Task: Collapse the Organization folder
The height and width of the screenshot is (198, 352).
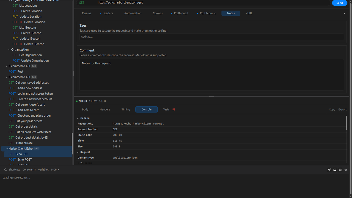Action: tap(10, 50)
